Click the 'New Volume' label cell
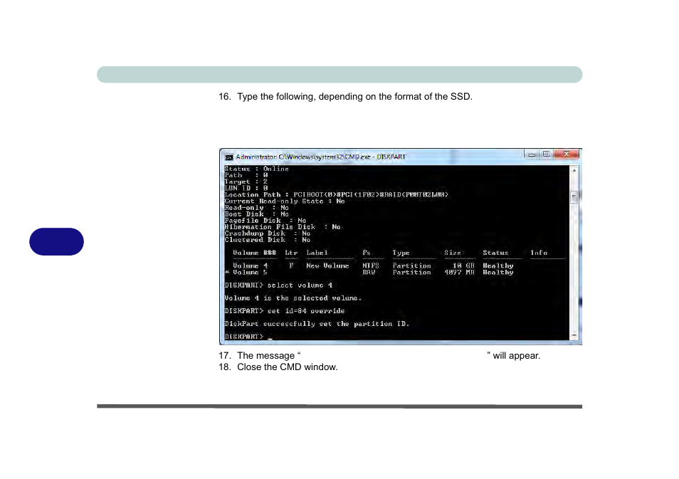679x479 pixels. [327, 266]
